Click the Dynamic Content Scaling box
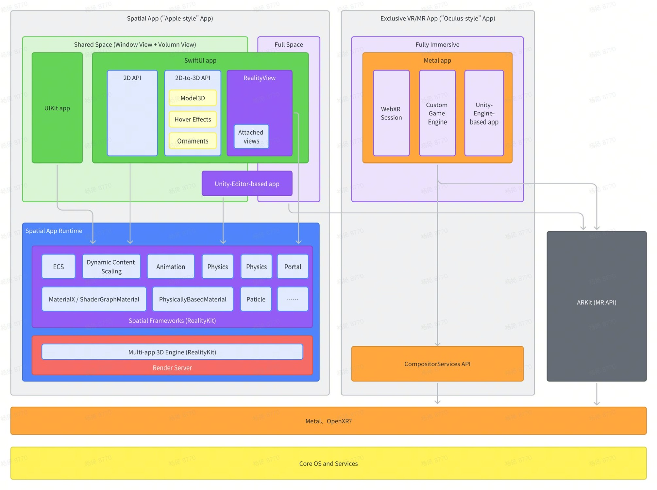This screenshot has height=490, width=657. click(x=111, y=267)
